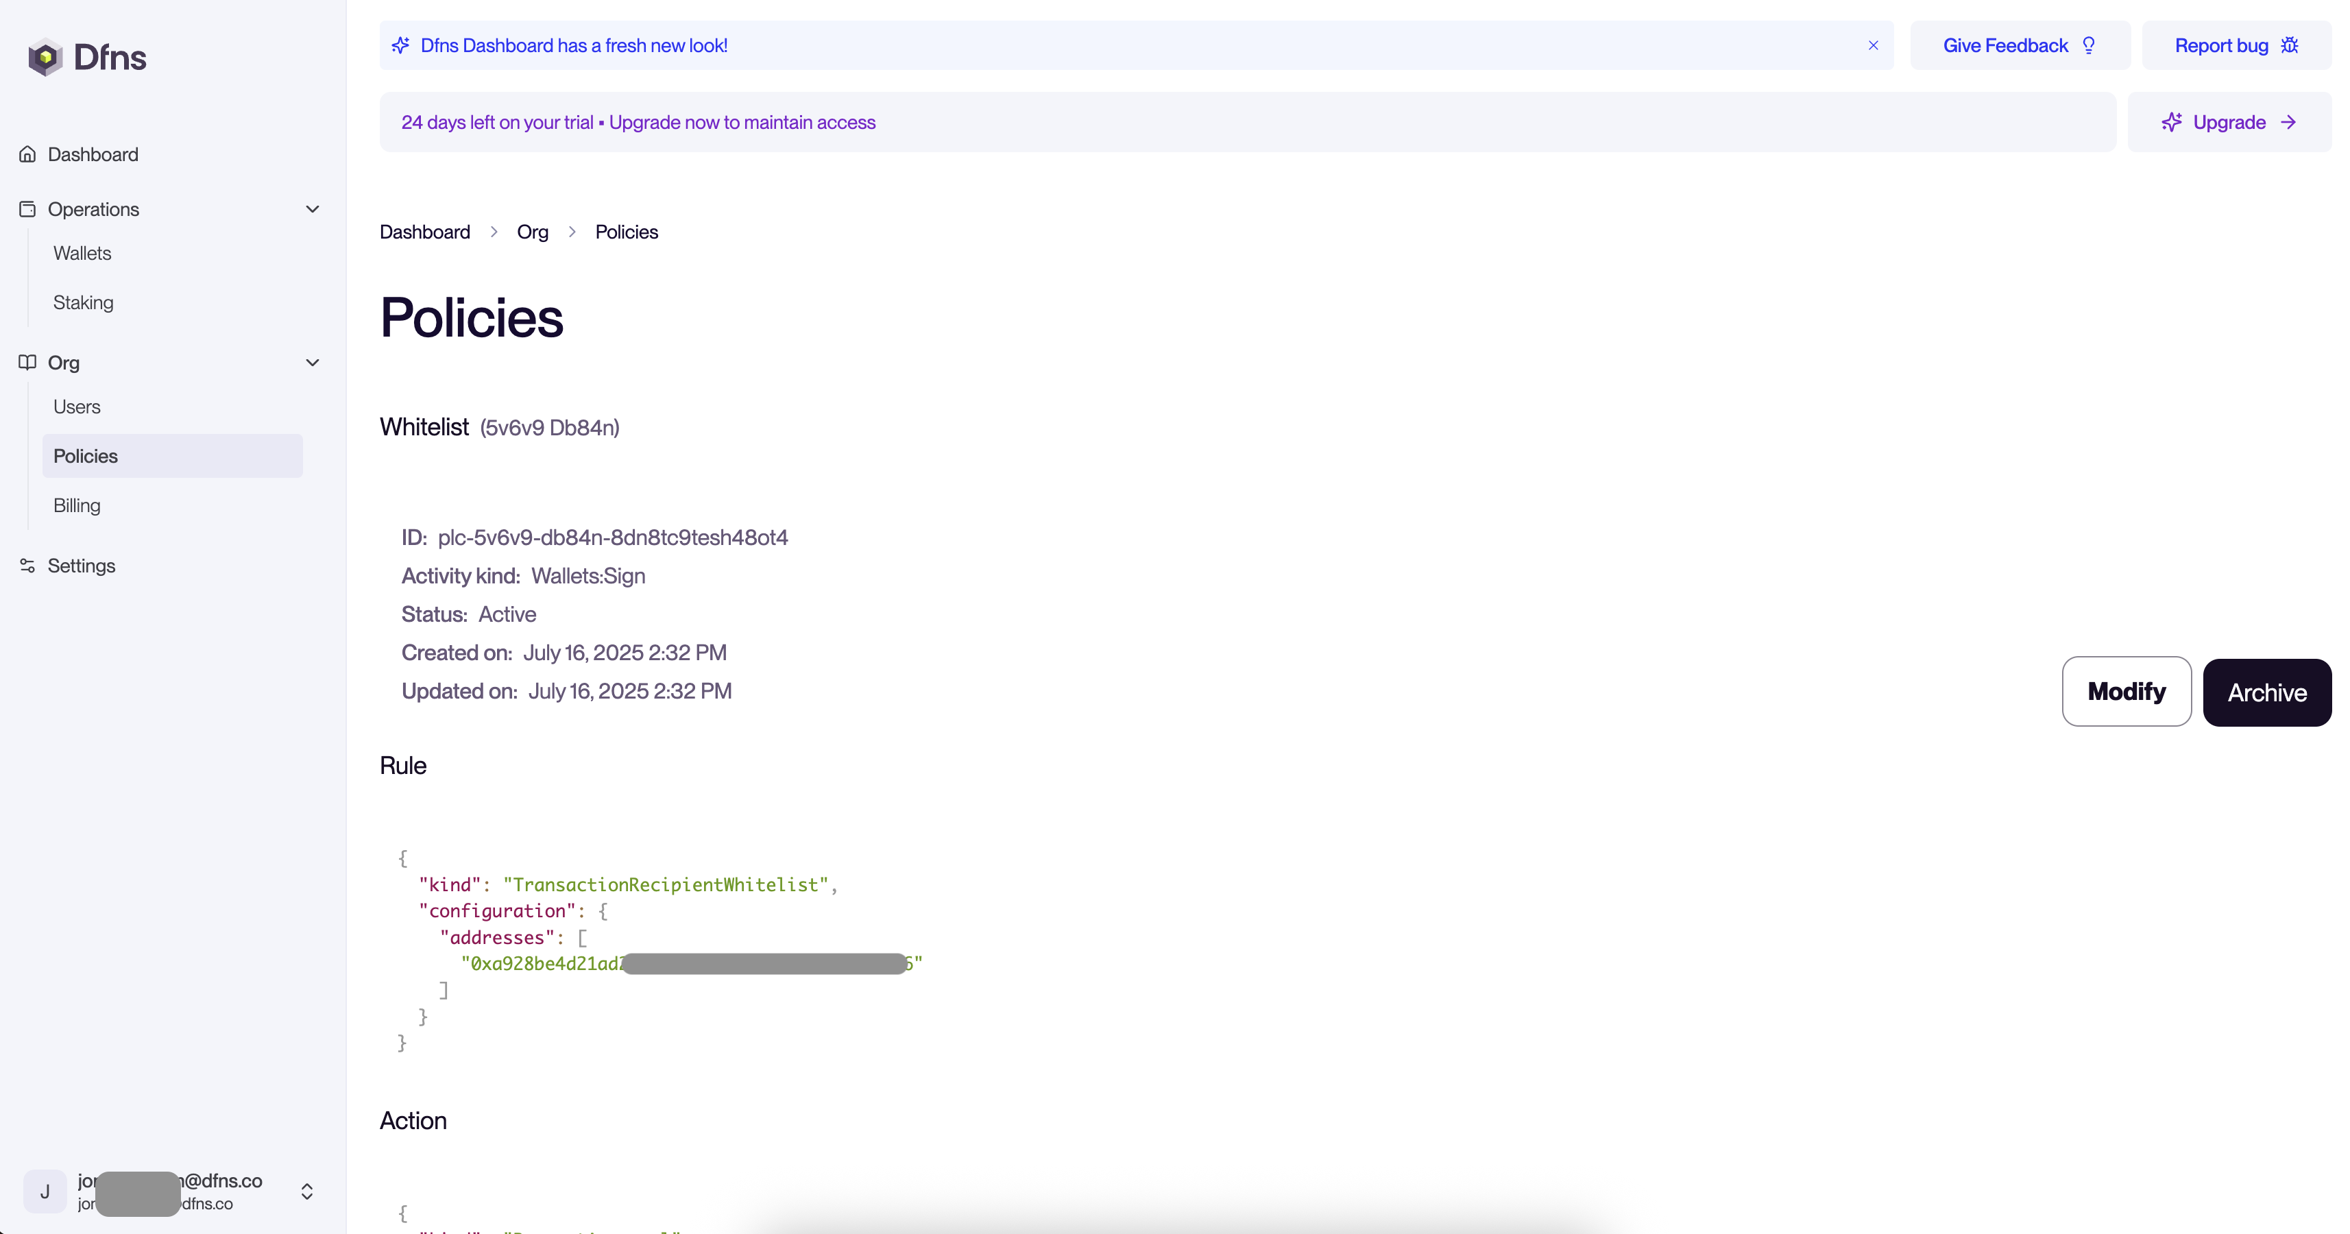Viewport: 2350px width, 1234px height.
Task: Select Users under Org
Action: click(77, 407)
